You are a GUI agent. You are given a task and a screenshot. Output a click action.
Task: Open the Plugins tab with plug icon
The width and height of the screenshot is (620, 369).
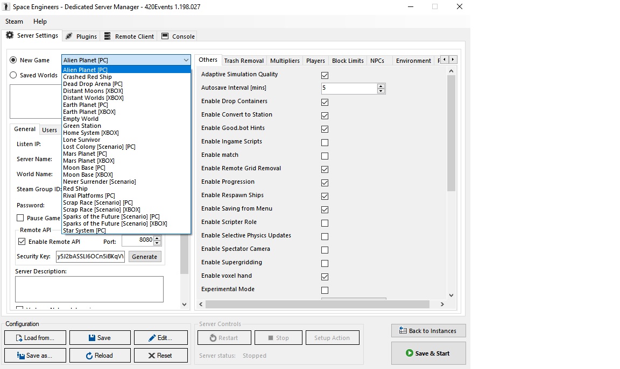(81, 37)
